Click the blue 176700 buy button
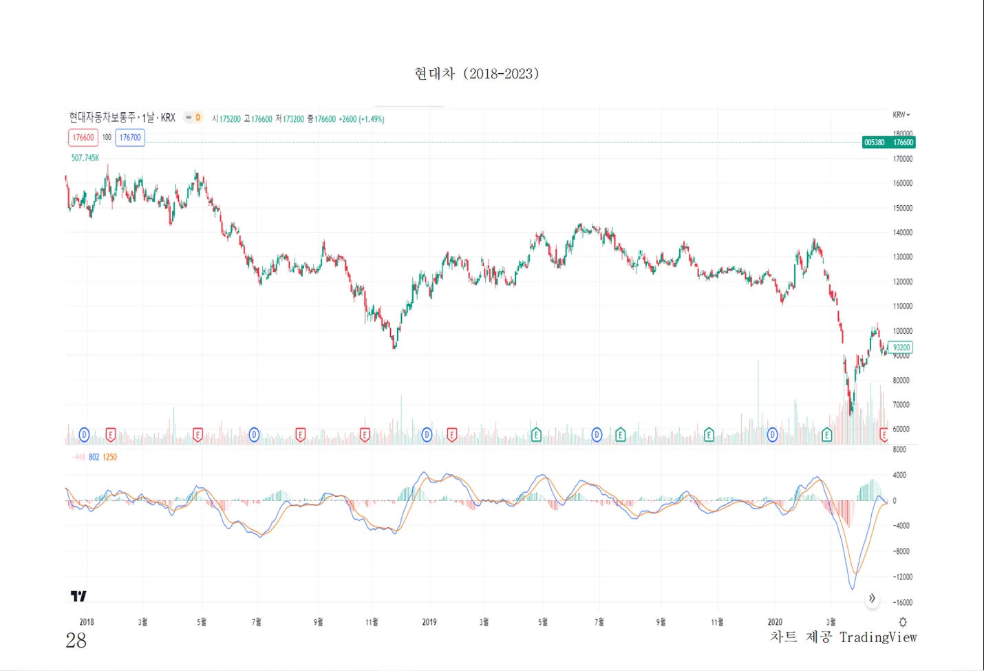The height and width of the screenshot is (671, 984). (130, 138)
